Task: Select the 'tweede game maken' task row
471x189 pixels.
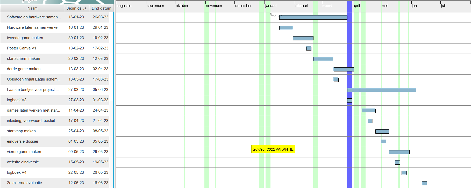Action: tap(25, 38)
